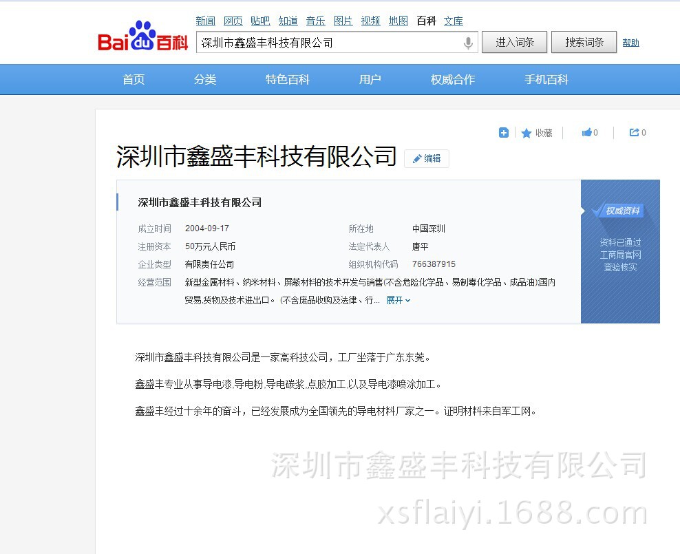Click the star 收藏 favorite icon

[527, 133]
